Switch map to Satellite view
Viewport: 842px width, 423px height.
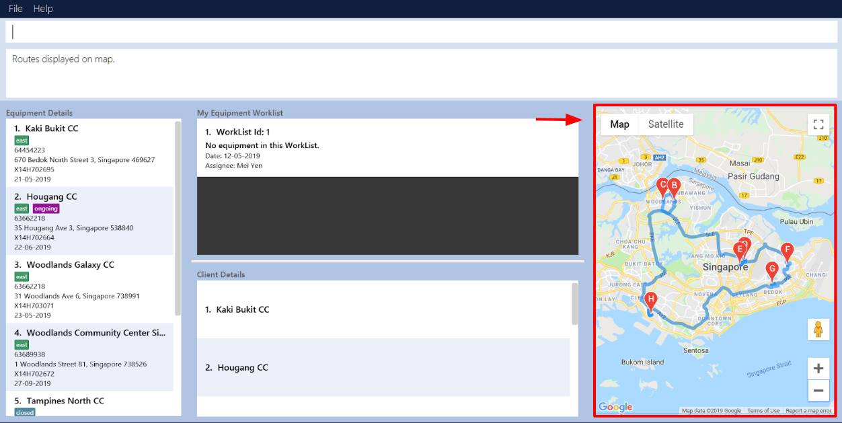click(x=666, y=124)
